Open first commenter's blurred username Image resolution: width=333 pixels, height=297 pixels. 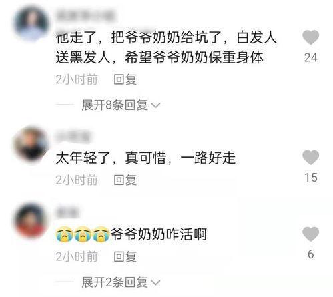click(85, 16)
